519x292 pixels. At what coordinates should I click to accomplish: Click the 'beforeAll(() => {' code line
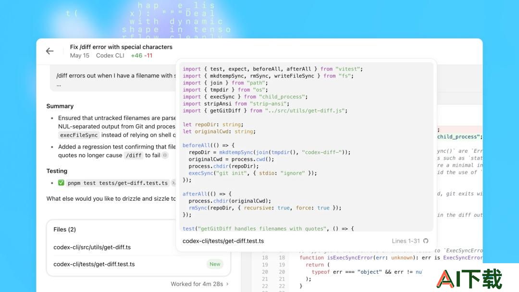209,146
